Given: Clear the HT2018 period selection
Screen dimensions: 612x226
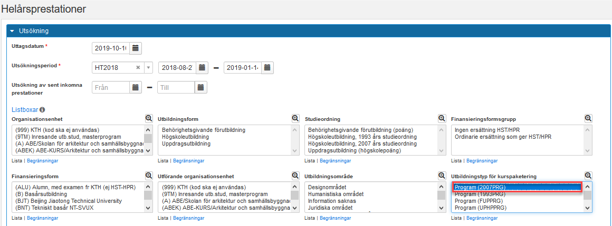Looking at the screenshot, I should click(138, 68).
